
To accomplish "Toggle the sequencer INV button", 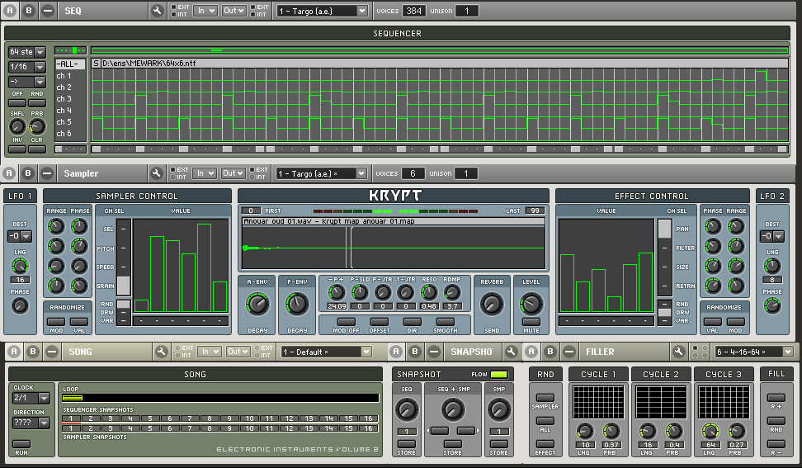I will (17, 149).
